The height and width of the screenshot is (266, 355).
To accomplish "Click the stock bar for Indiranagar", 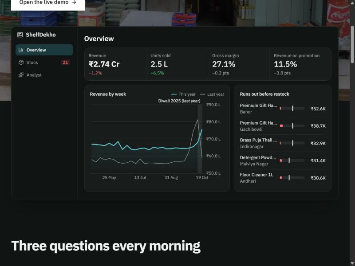I will [x=292, y=143].
